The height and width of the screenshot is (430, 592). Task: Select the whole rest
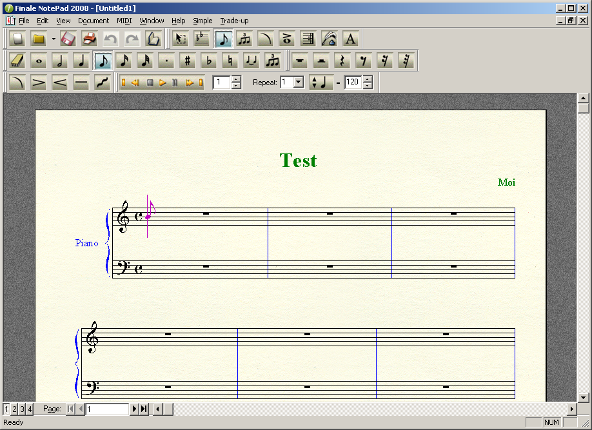(300, 61)
